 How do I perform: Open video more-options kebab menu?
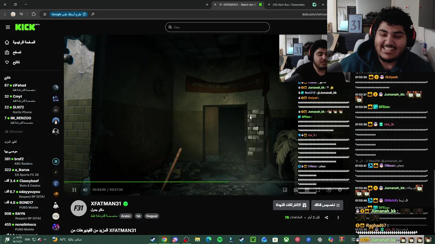(x=338, y=217)
